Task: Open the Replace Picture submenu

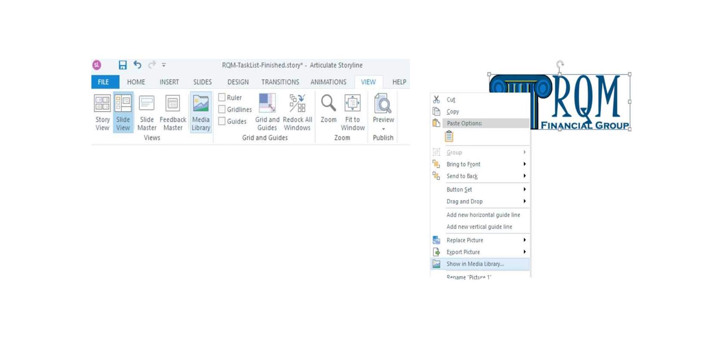Action: [480, 240]
